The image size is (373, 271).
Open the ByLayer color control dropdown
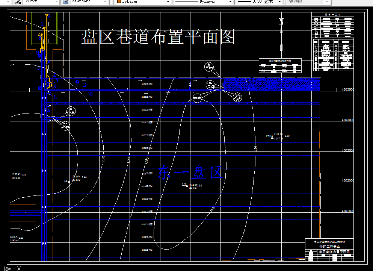(168, 2)
